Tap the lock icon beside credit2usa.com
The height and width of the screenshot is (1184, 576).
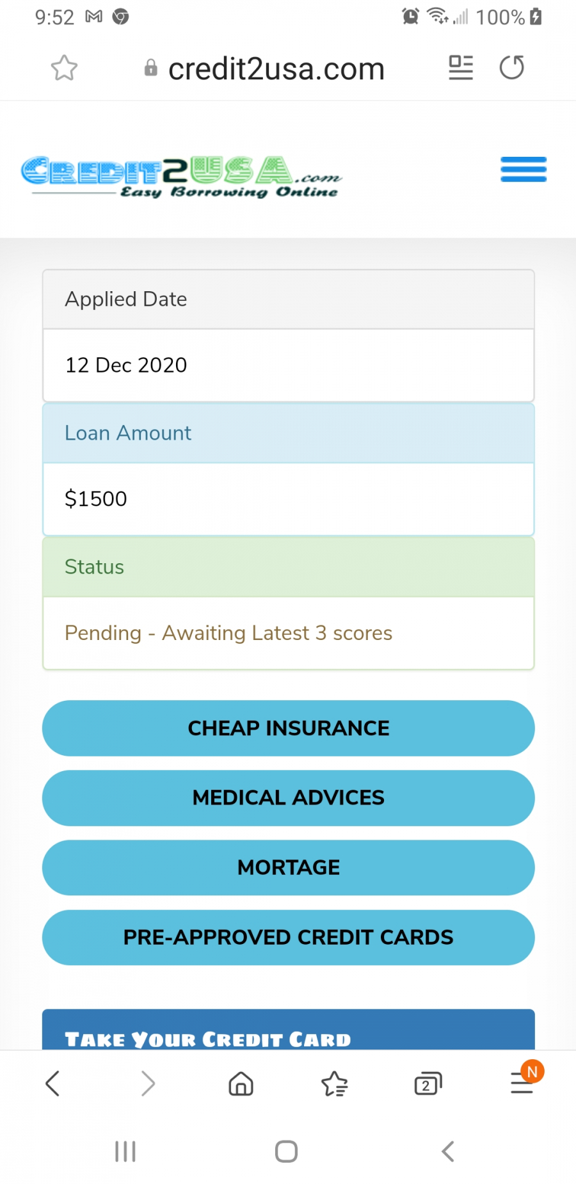tap(151, 68)
